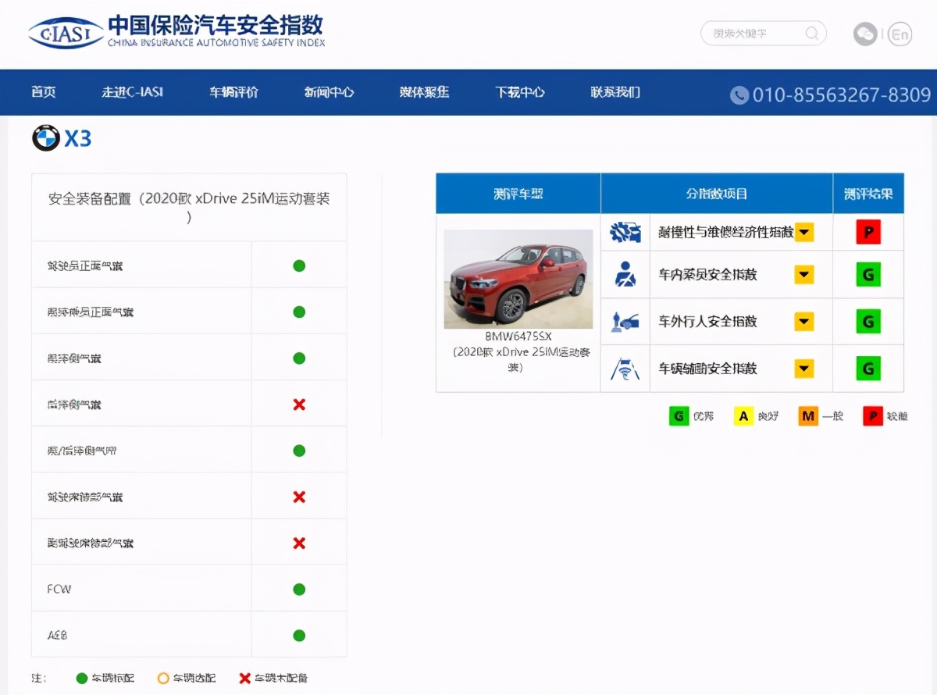Viewport: 937px width, 695px height.
Task: Click the green dot next to 驾驶员正面气囊
Action: point(298,265)
